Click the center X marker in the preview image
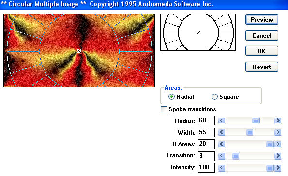288x176 pixels. coord(79,51)
